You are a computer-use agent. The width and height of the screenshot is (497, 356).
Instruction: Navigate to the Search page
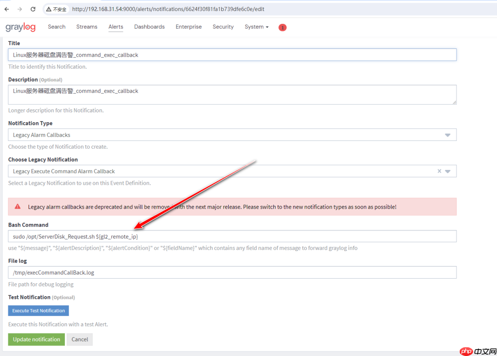57,27
